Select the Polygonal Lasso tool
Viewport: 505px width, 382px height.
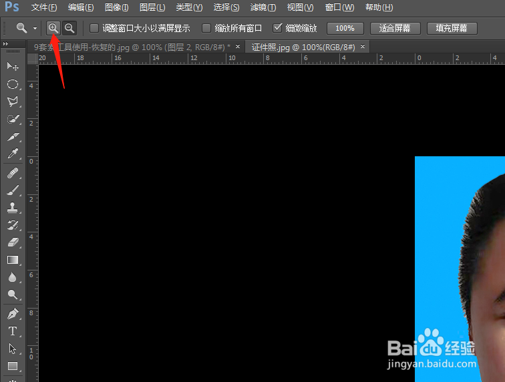coord(13,102)
